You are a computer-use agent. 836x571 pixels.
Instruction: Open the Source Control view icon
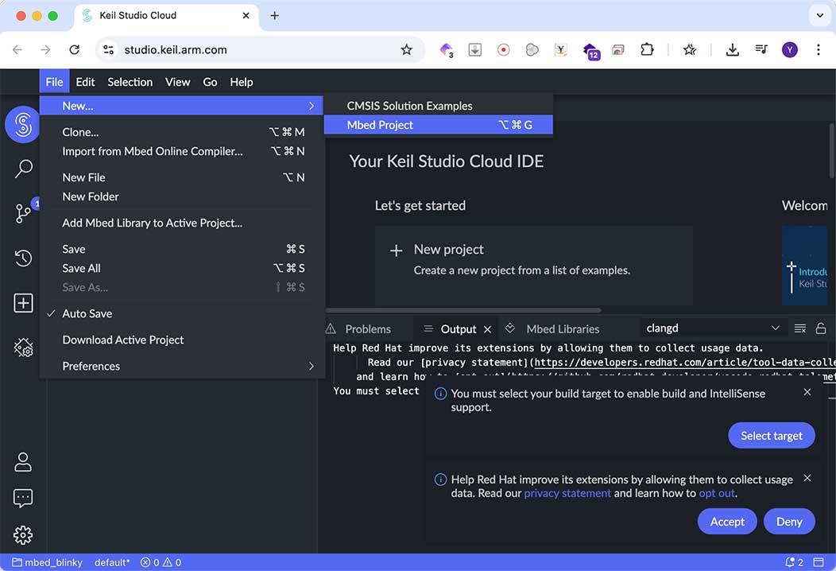(x=23, y=213)
